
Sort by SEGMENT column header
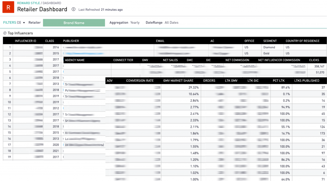click(270, 41)
